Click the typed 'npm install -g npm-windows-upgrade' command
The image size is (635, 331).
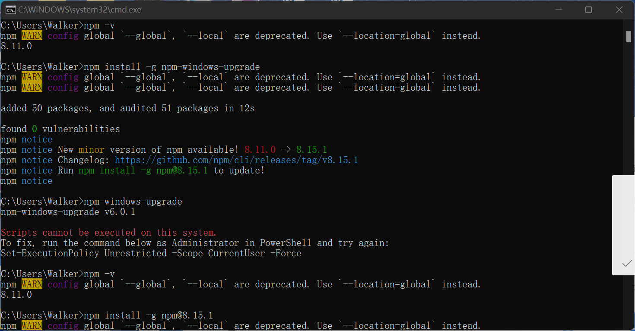(171, 67)
